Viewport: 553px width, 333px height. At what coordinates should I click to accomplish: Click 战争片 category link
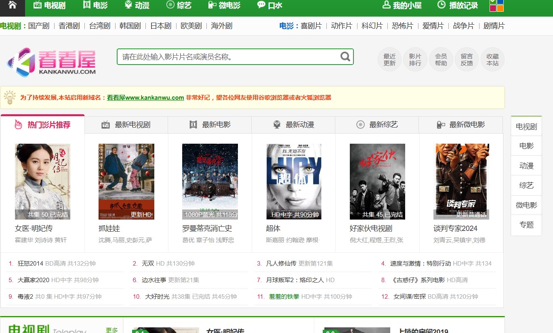point(463,26)
